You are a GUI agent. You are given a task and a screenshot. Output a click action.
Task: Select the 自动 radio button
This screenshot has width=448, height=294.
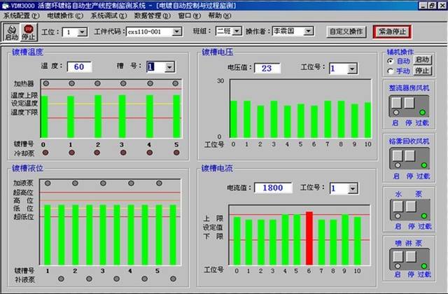(390, 61)
